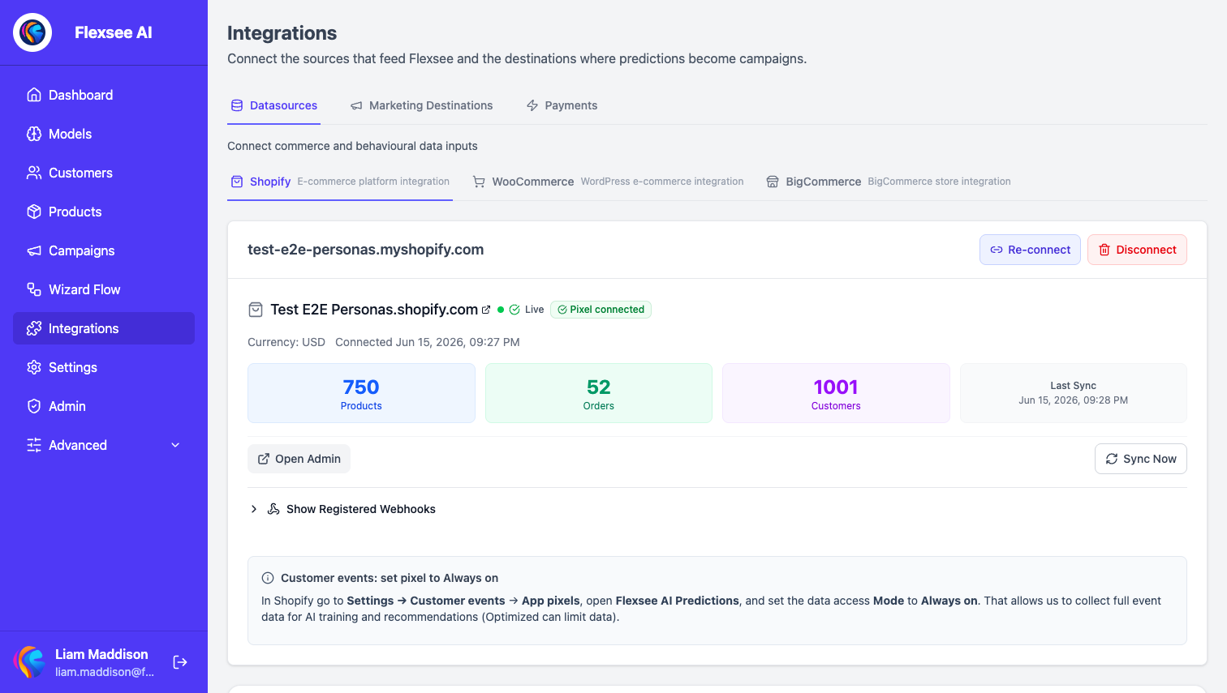1227x693 pixels.
Task: Click the BigCommerce store icon
Action: coord(773,182)
